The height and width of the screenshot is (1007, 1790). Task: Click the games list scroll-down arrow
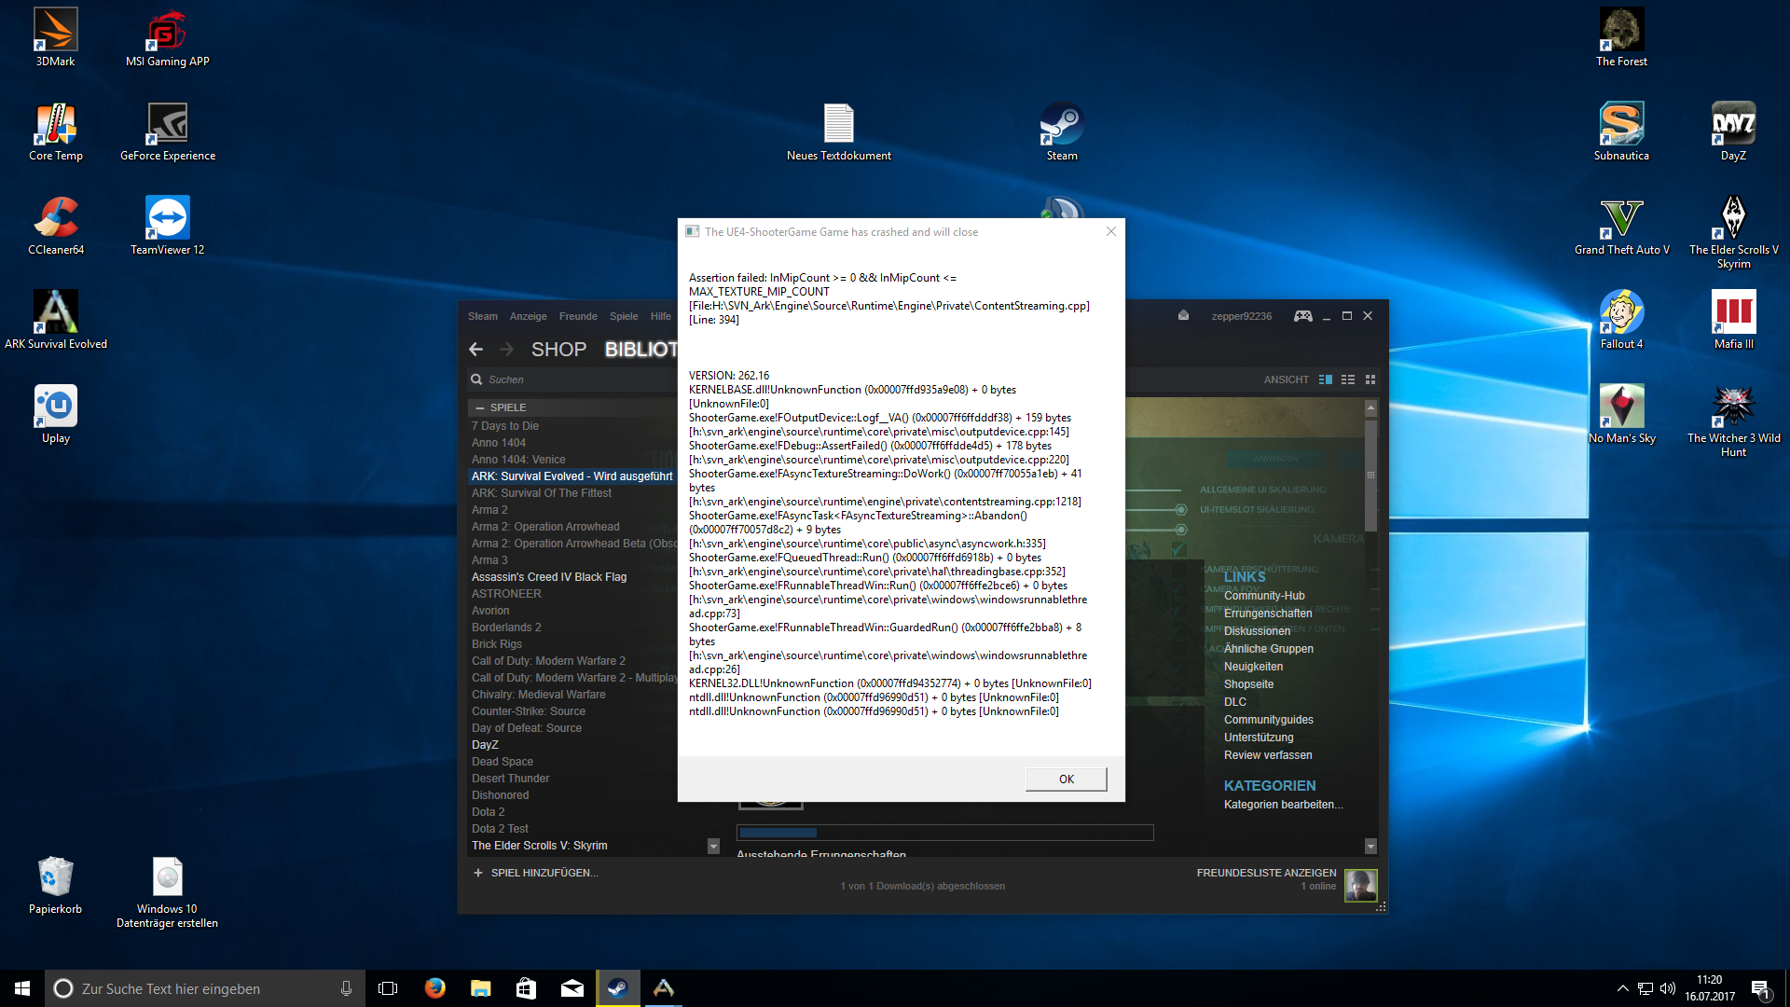[713, 847]
